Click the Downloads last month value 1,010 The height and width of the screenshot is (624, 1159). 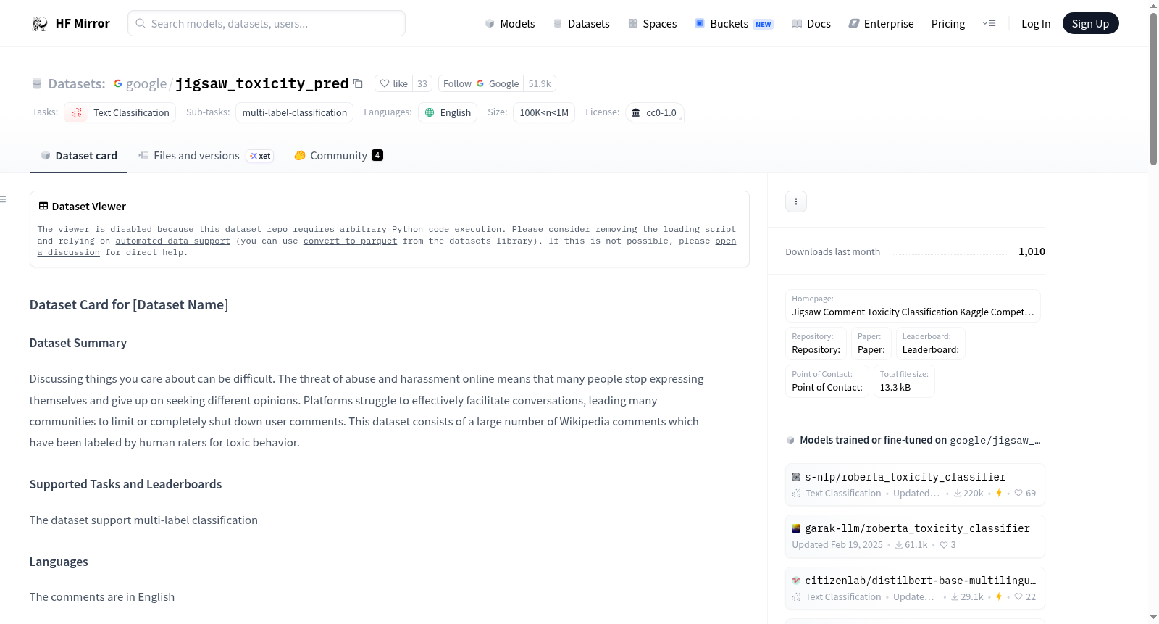pyautogui.click(x=1032, y=251)
